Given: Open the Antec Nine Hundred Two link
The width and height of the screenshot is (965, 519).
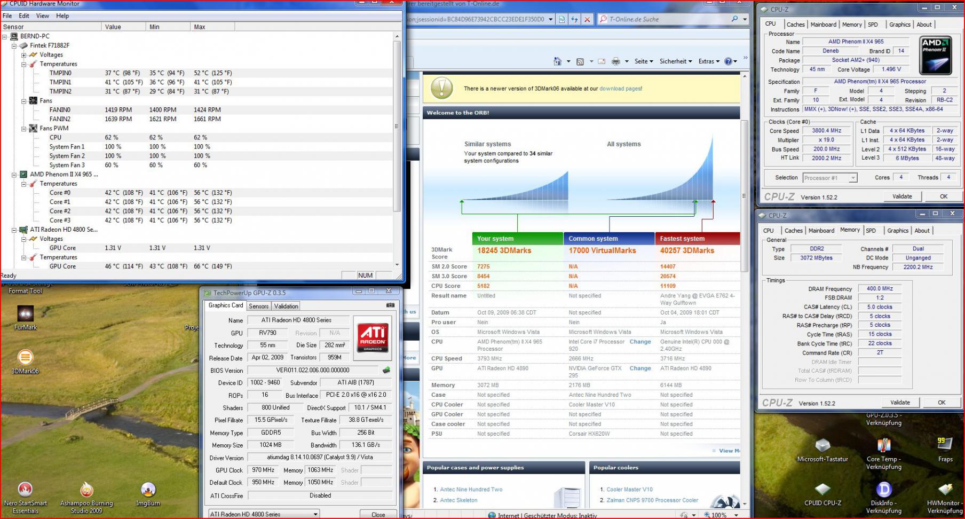Looking at the screenshot, I should [471, 490].
